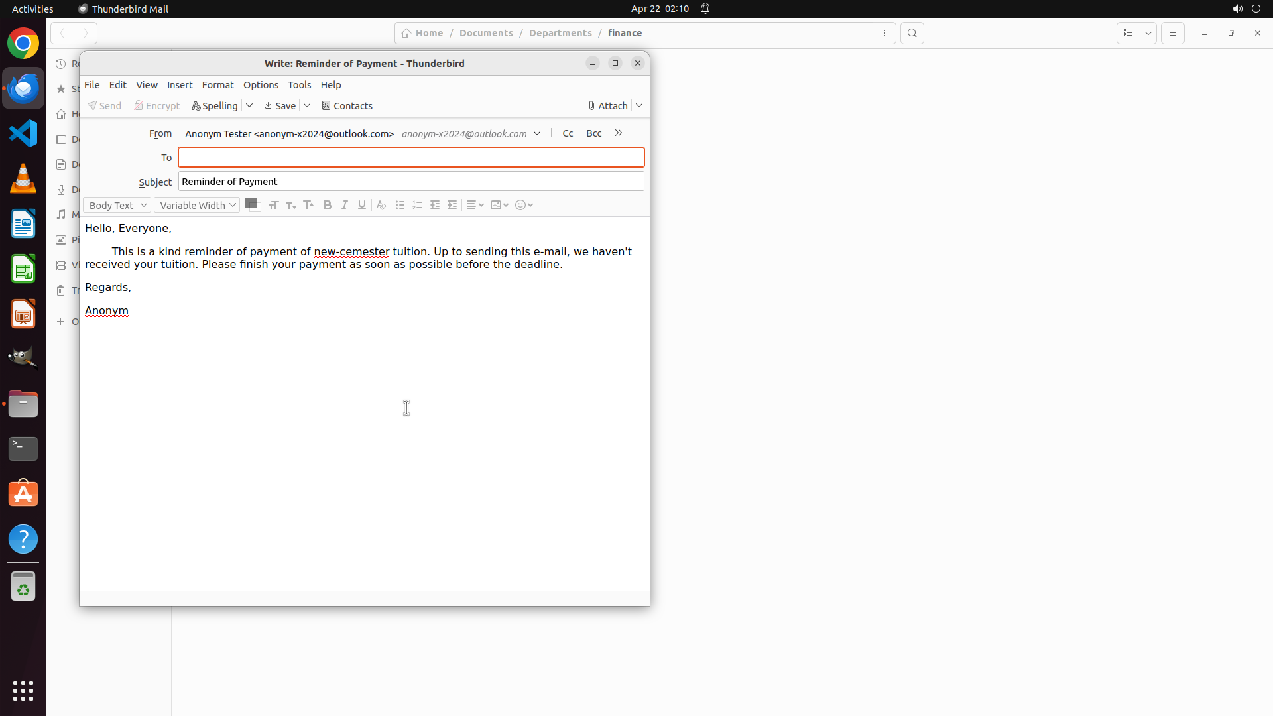The image size is (1273, 716).
Task: Add a Bcc field
Action: pyautogui.click(x=593, y=133)
